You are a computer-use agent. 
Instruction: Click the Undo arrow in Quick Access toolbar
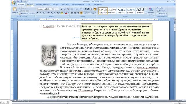click(21, 1)
